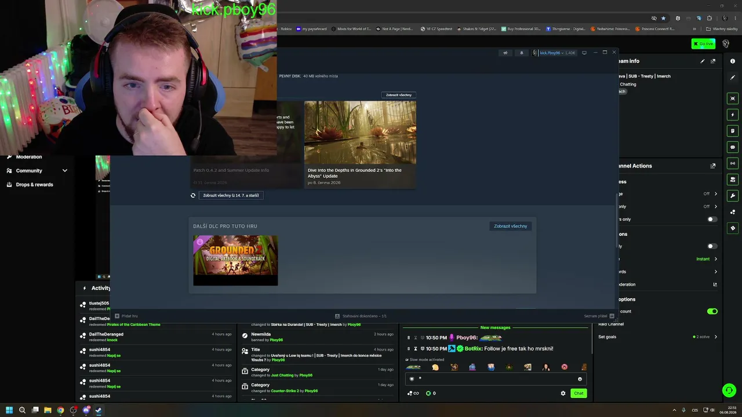Screen dimensions: 742x417
Task: Click Zobrazit všechny in the DLC section
Action: point(511,226)
